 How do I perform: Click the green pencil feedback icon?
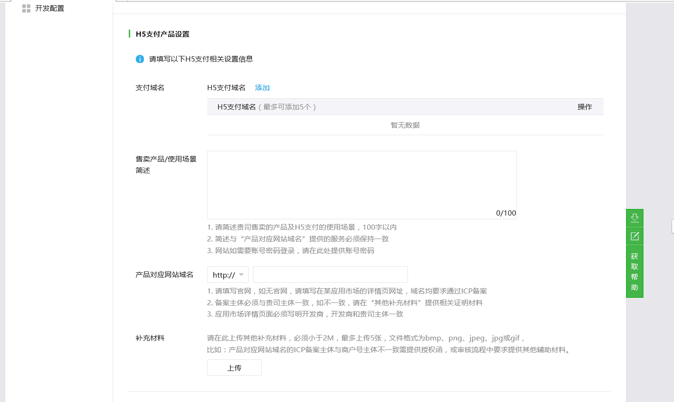point(634,236)
